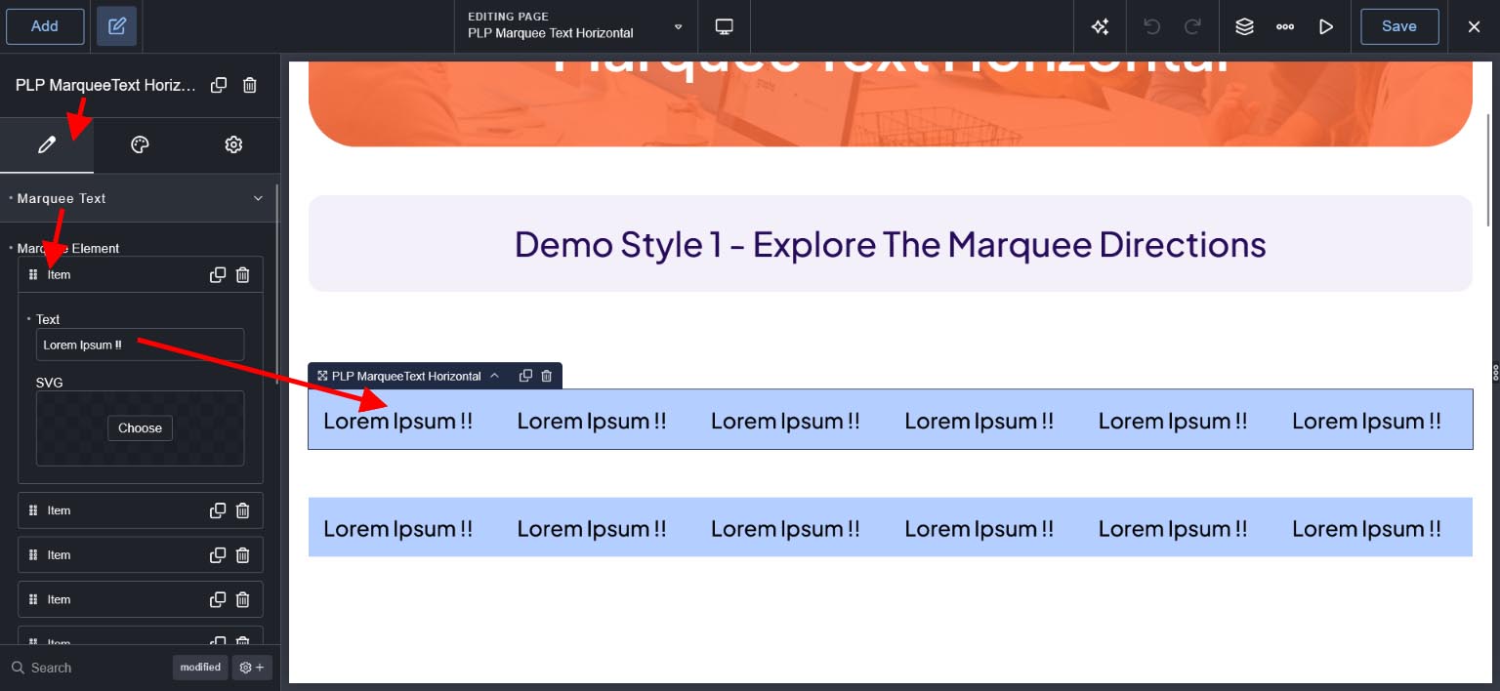This screenshot has width=1500, height=691.
Task: Delete the widget from canvas label bar
Action: pyautogui.click(x=547, y=376)
